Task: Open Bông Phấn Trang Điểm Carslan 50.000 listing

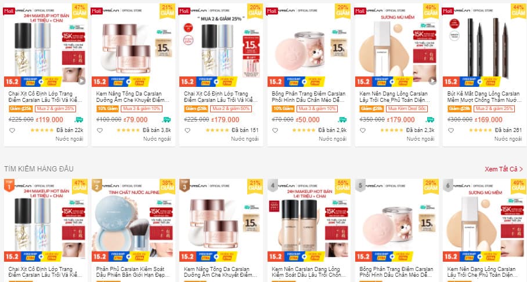Action: (x=309, y=97)
